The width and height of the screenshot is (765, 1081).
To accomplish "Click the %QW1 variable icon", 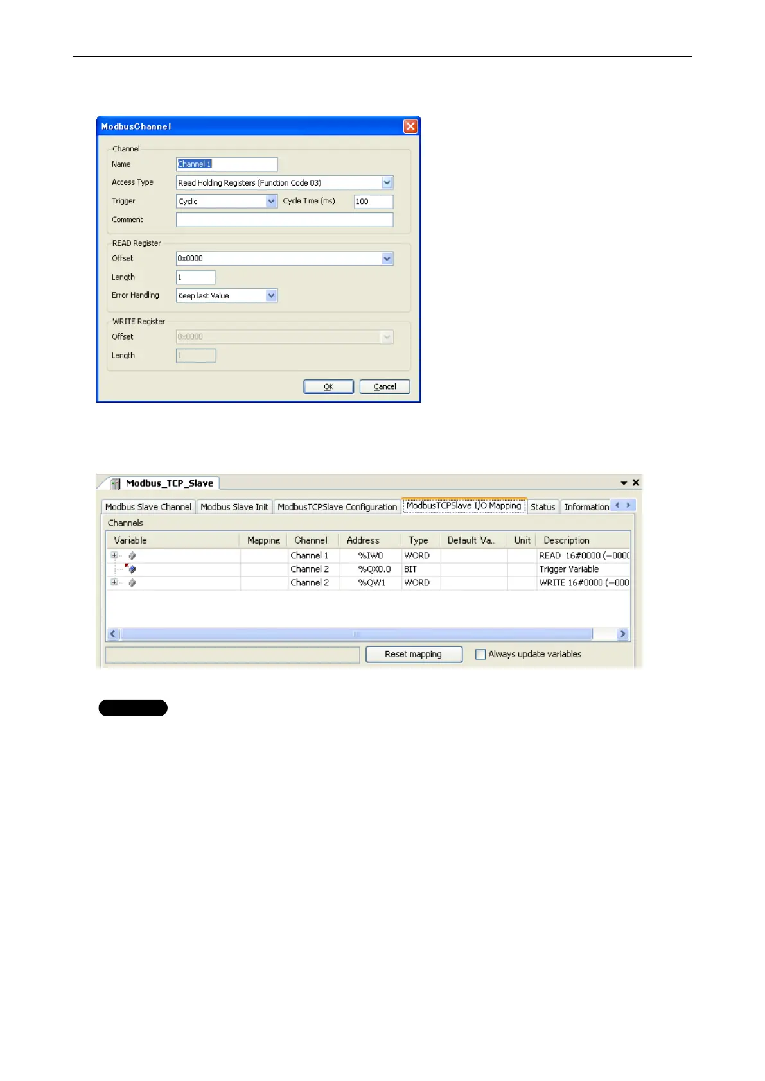I will click(132, 583).
